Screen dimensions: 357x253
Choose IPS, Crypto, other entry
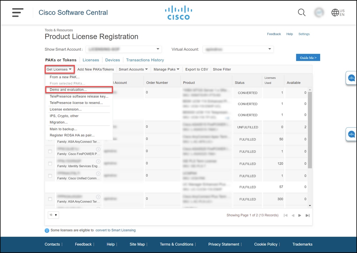(64, 116)
